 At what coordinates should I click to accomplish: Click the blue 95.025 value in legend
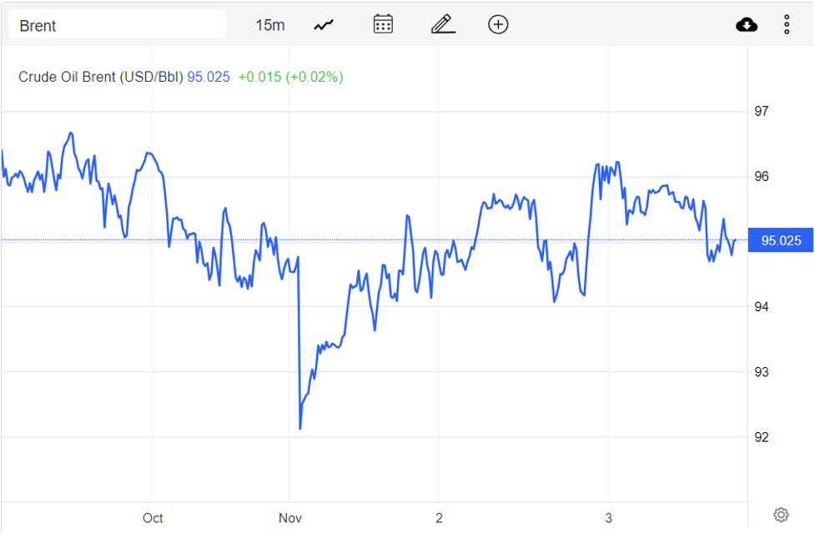[209, 77]
